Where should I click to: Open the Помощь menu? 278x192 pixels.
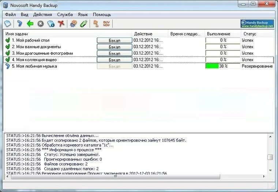click(102, 15)
